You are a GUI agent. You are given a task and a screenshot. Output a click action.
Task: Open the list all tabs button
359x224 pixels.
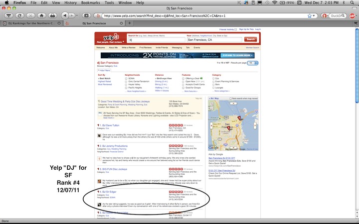(x=356, y=23)
